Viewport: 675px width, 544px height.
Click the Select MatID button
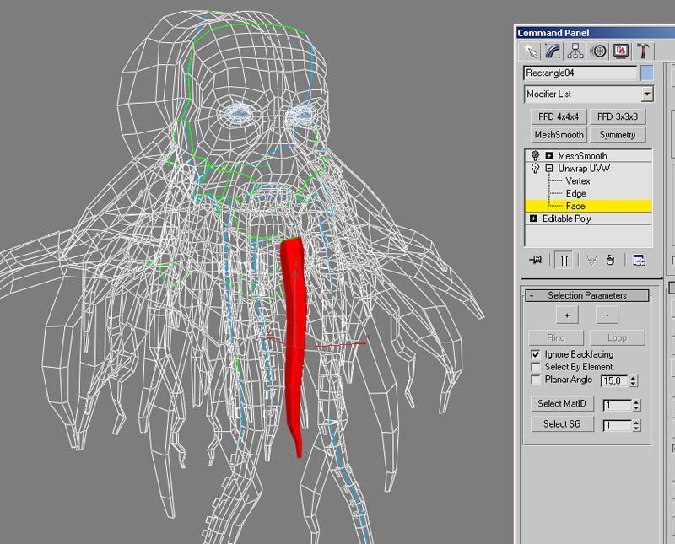[562, 404]
